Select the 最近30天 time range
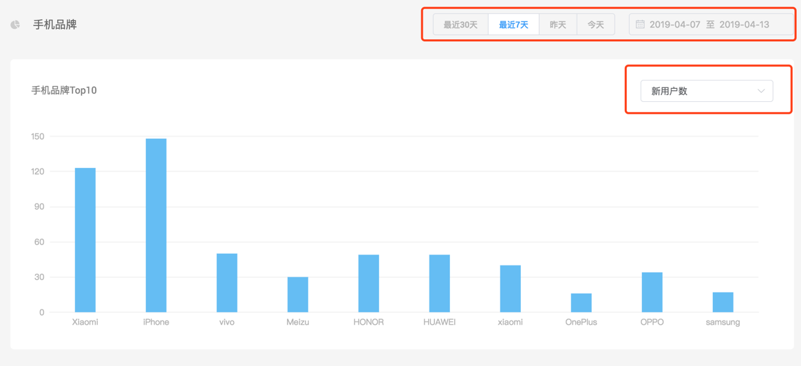This screenshot has height=366, width=801. point(460,25)
